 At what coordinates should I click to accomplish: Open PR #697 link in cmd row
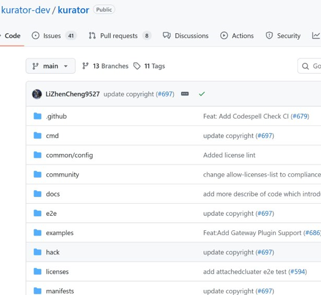pyautogui.click(x=265, y=136)
